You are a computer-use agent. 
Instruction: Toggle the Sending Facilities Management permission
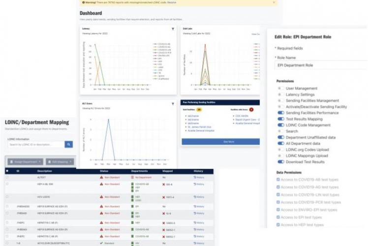pos(281,100)
